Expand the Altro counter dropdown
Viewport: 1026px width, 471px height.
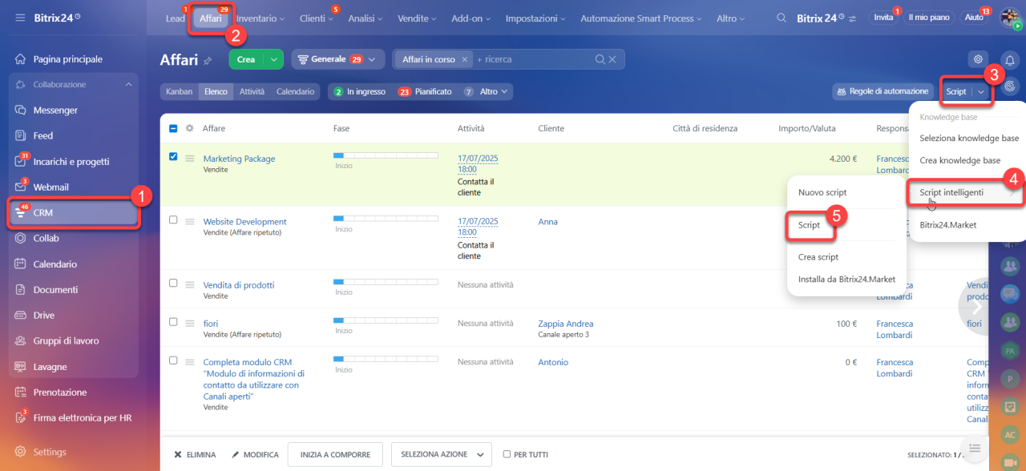pyautogui.click(x=504, y=92)
